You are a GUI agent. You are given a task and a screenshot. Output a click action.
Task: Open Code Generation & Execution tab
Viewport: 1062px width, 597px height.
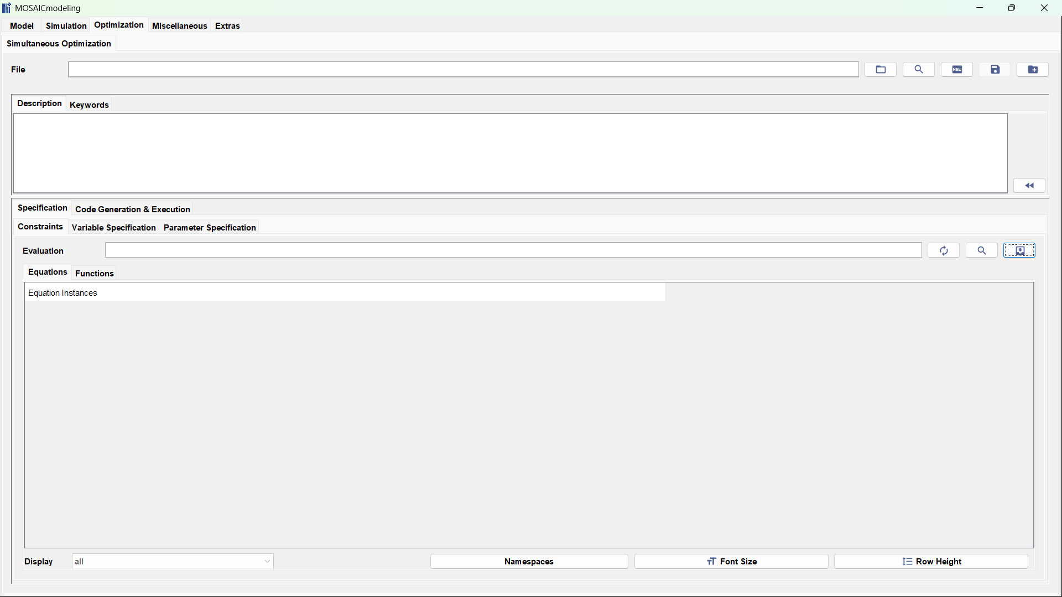[133, 209]
